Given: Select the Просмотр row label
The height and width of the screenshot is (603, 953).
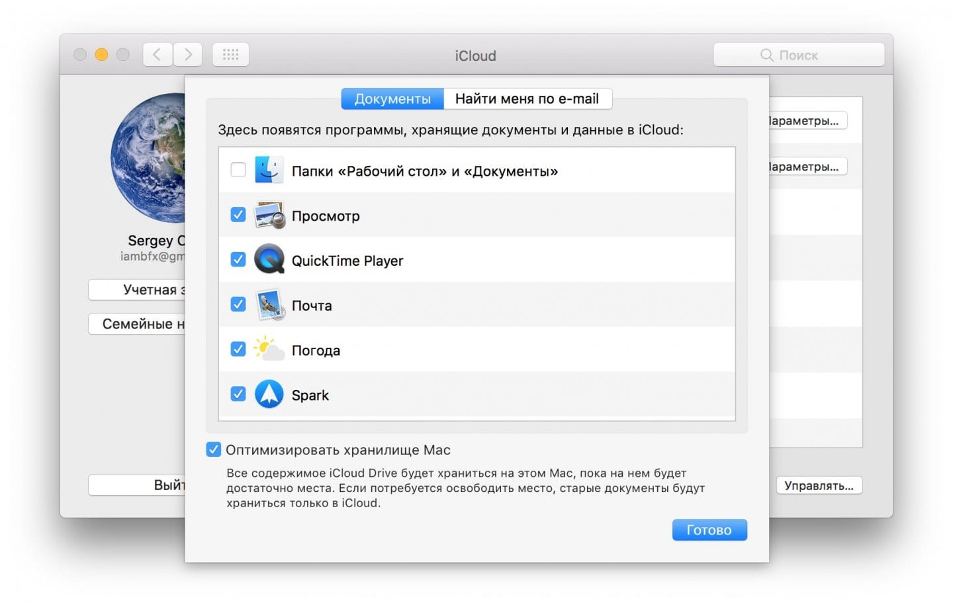Looking at the screenshot, I should (326, 216).
